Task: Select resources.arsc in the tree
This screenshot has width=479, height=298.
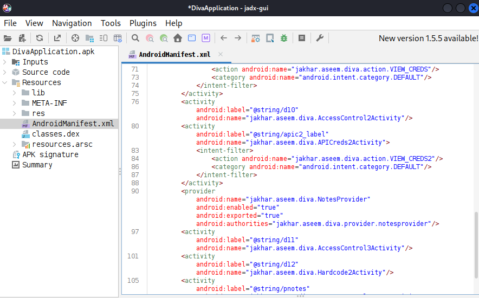Action: (x=62, y=144)
